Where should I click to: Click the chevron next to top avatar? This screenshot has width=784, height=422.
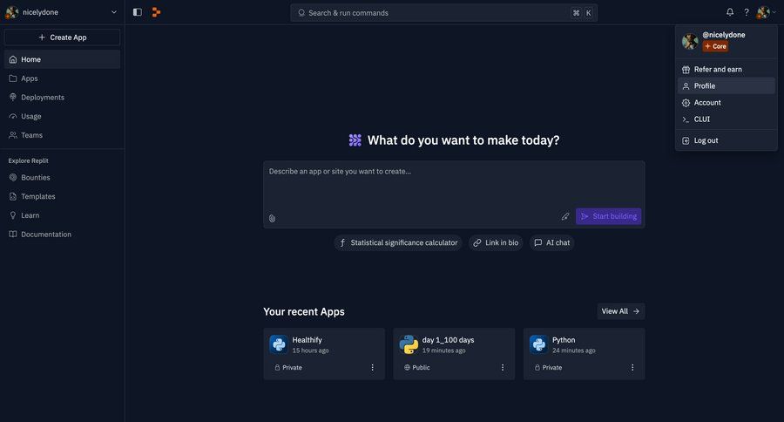click(774, 12)
